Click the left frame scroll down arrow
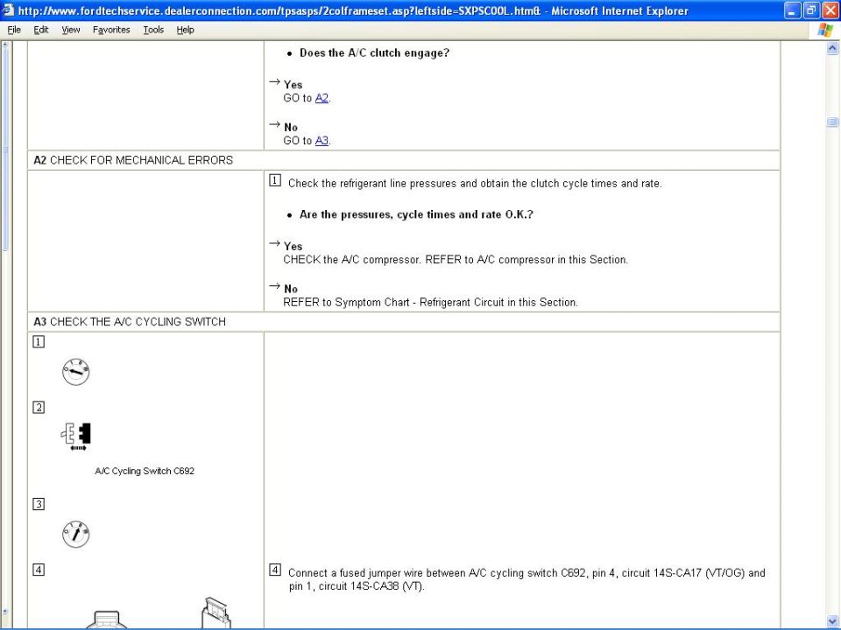The height and width of the screenshot is (630, 841). [x=5, y=611]
